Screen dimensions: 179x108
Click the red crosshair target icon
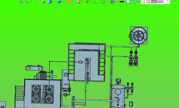click(87, 2)
